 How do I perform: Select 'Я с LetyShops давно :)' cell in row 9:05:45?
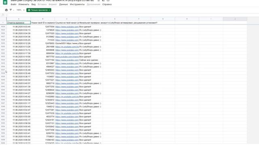91,137
